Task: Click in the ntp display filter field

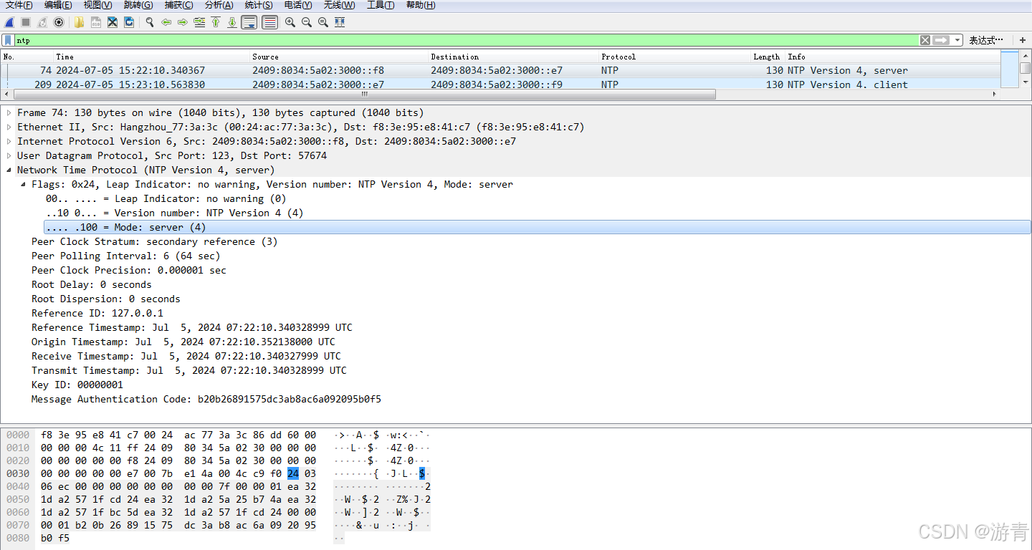Action: coord(466,40)
